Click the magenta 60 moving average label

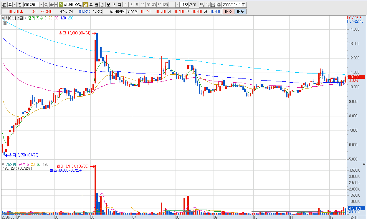[56, 18]
